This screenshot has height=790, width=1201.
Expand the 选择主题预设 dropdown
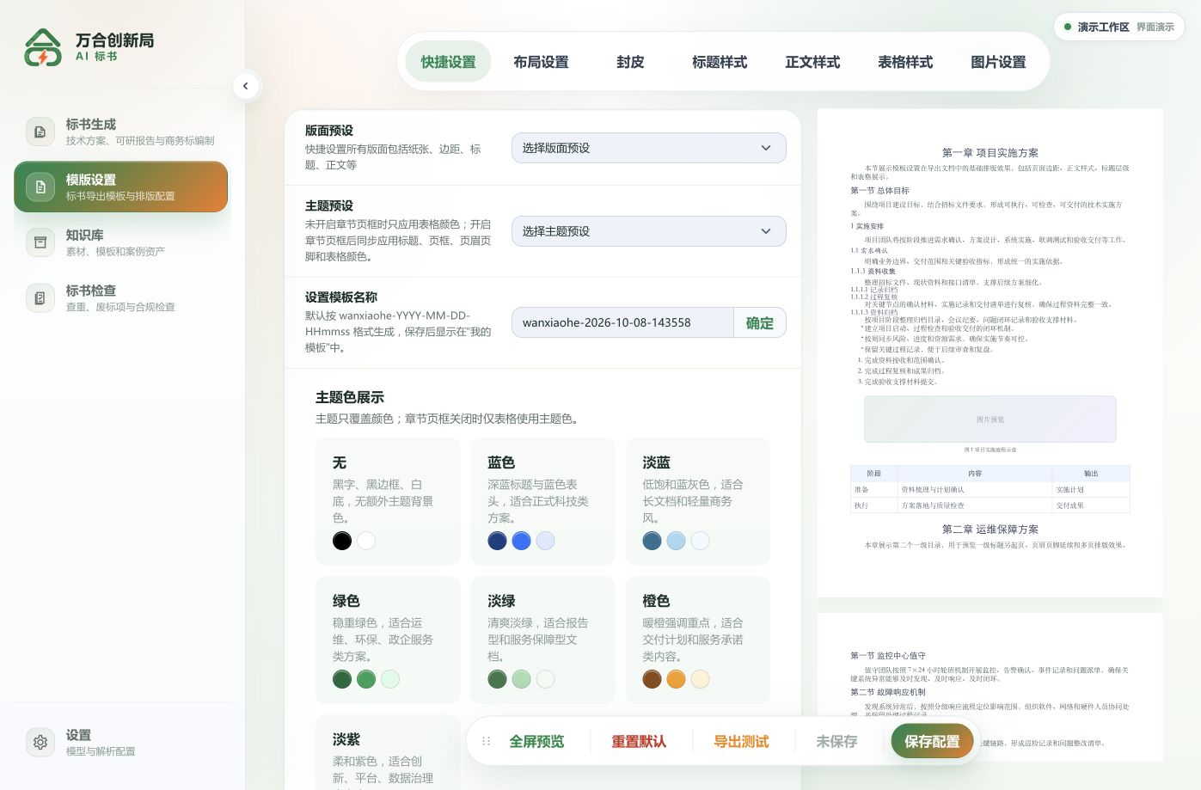coord(649,231)
